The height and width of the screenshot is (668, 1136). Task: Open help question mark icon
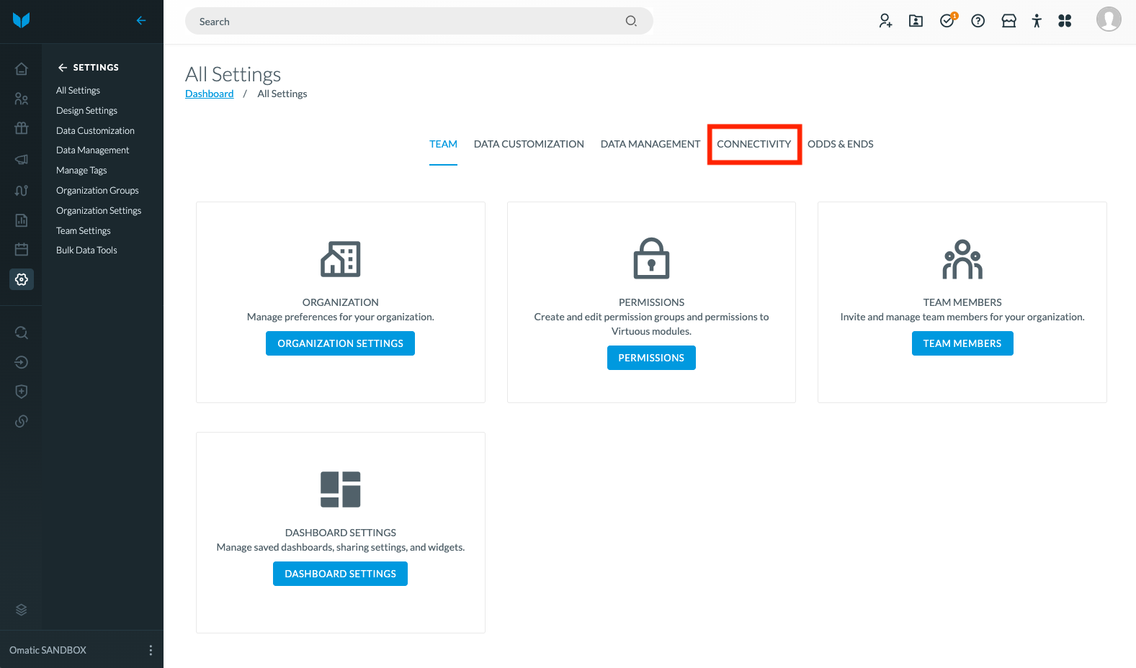coord(978,21)
